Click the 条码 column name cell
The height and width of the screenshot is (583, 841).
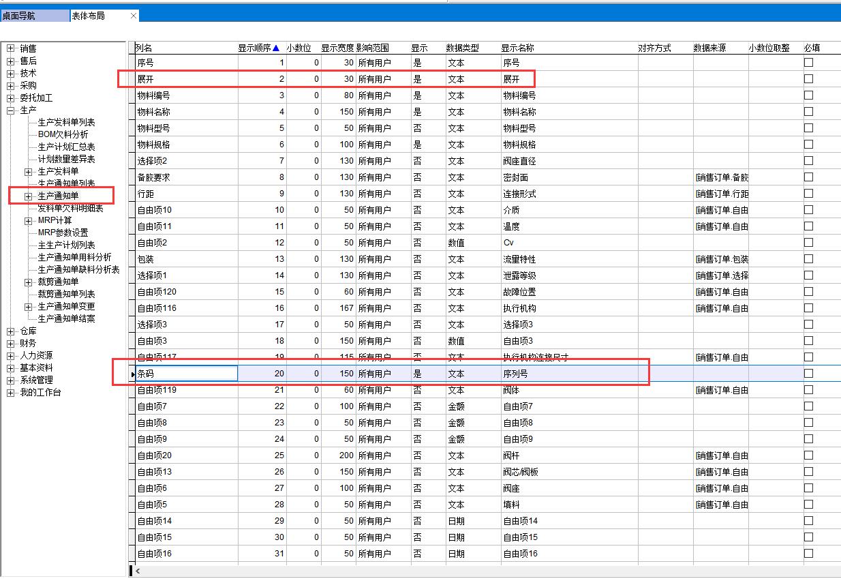186,373
